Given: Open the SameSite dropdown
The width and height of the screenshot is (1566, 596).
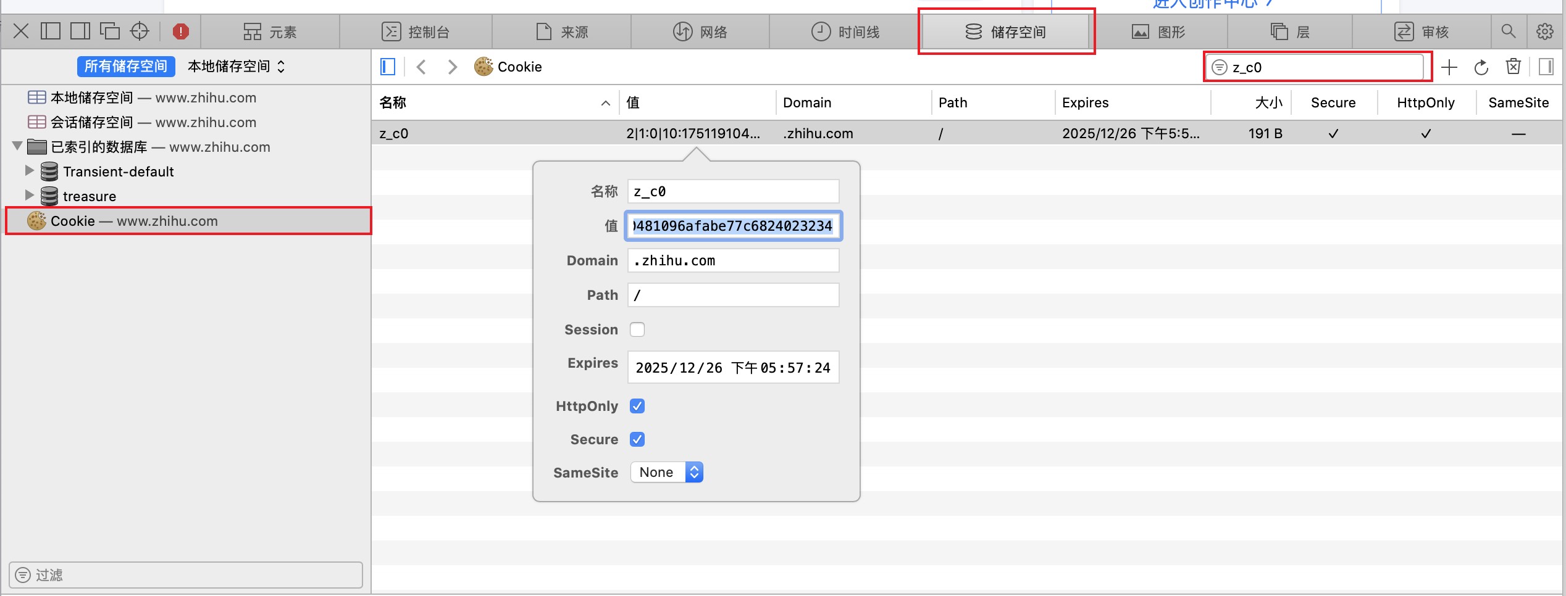Looking at the screenshot, I should pos(666,473).
